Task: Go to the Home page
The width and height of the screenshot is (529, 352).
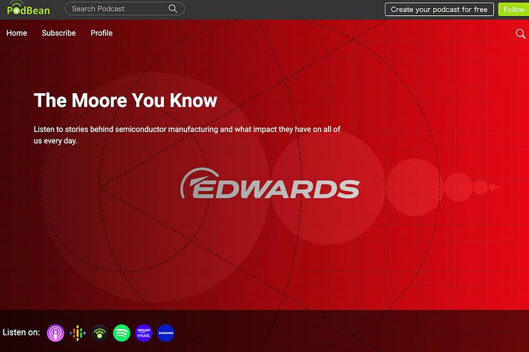Action: 17,33
